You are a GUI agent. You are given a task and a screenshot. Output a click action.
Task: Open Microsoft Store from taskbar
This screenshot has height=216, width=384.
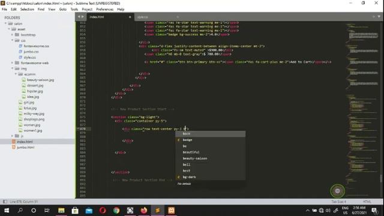(x=75, y=211)
